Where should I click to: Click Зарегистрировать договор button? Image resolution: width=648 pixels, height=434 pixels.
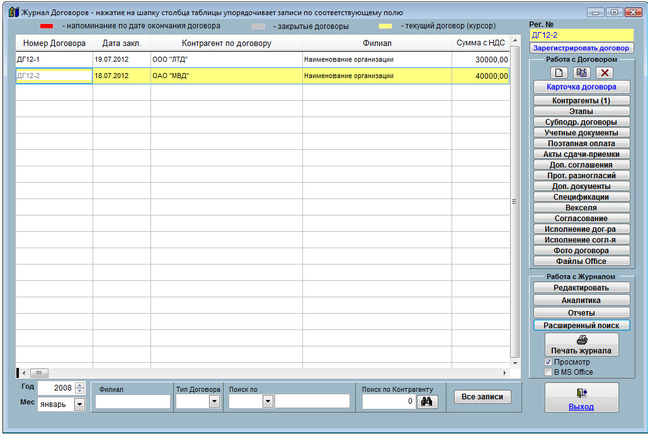tap(581, 48)
